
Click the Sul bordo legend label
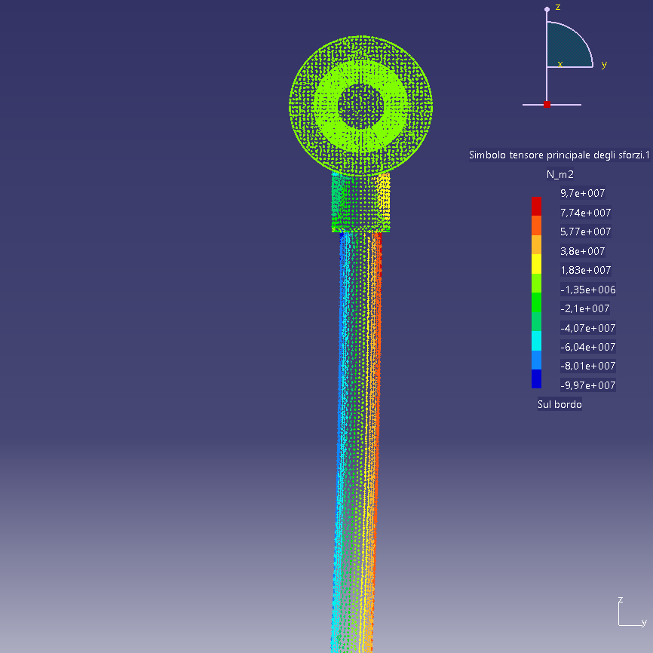[x=559, y=404]
